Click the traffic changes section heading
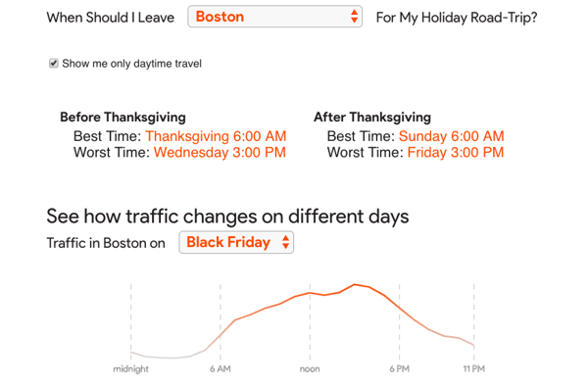The image size is (588, 388). pos(227,217)
